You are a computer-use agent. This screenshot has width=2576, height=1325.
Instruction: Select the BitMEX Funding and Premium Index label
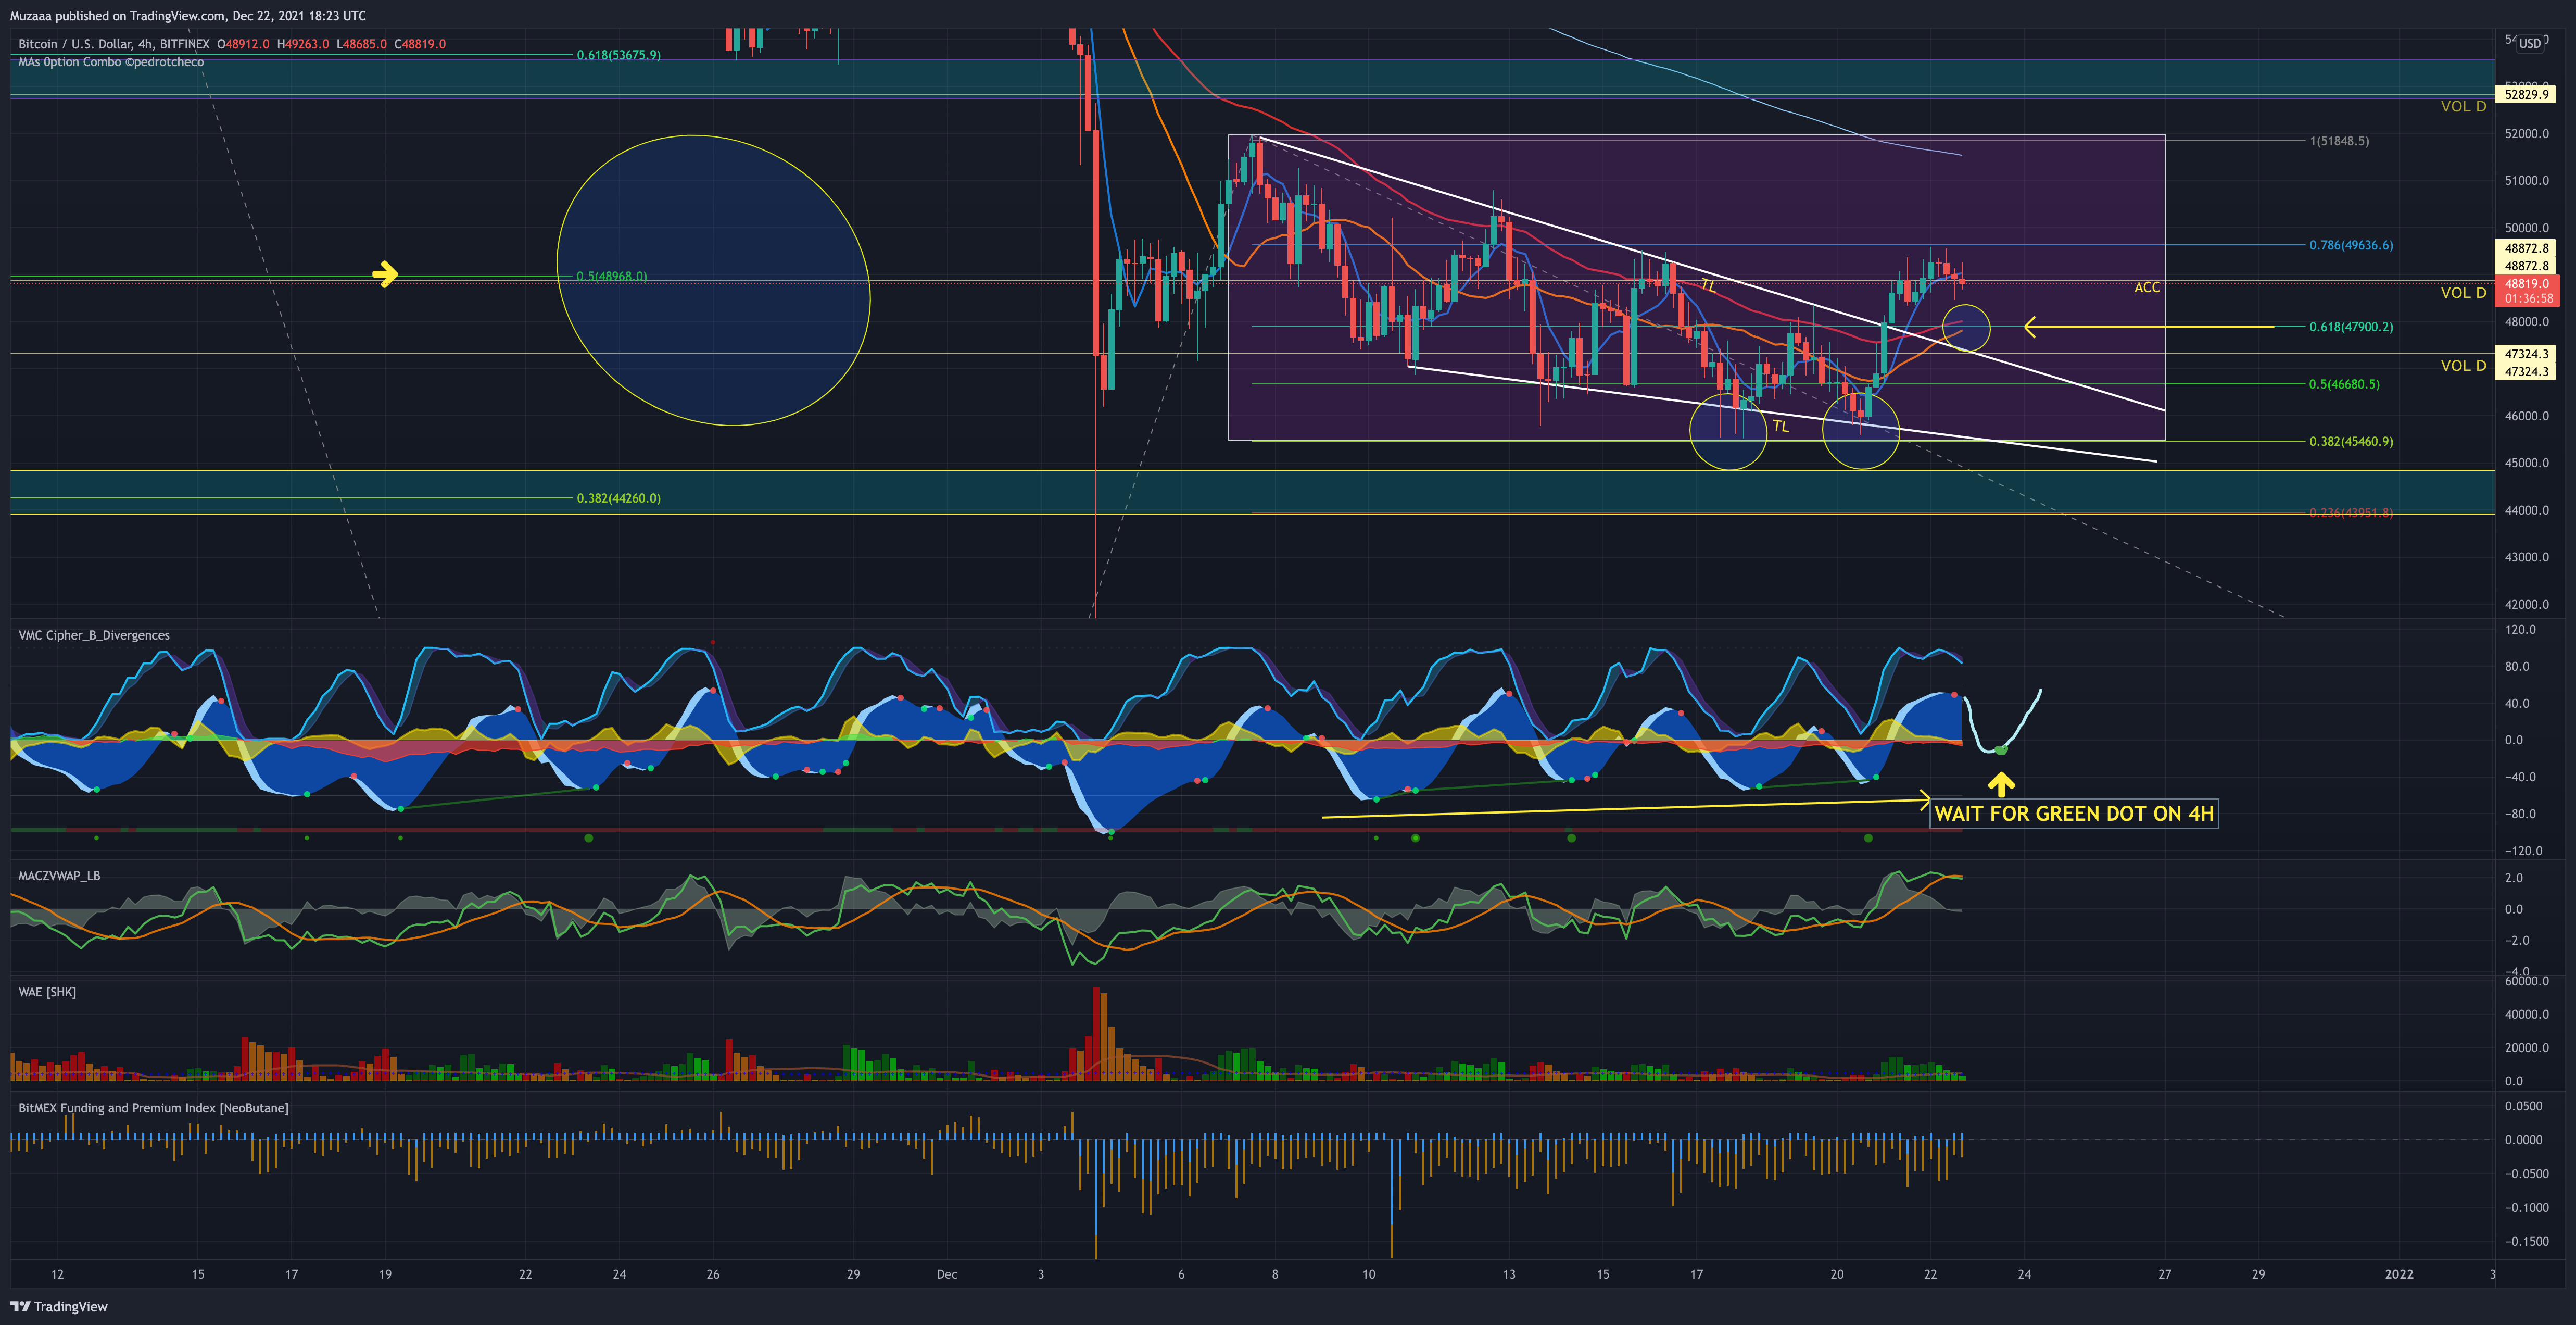tap(153, 1108)
